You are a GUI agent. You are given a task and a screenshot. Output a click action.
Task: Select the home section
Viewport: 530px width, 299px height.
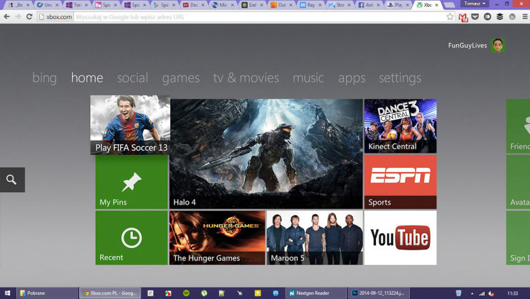(x=87, y=78)
